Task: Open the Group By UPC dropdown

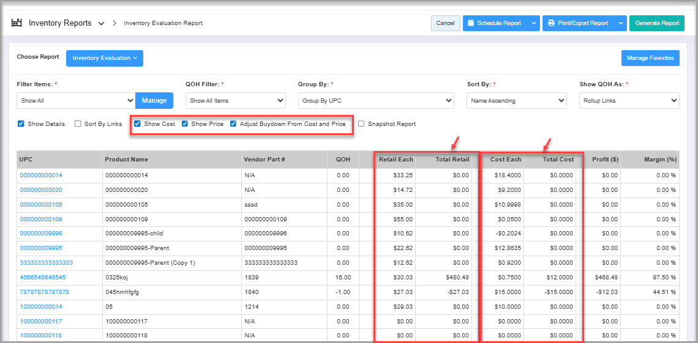Action: [x=376, y=100]
